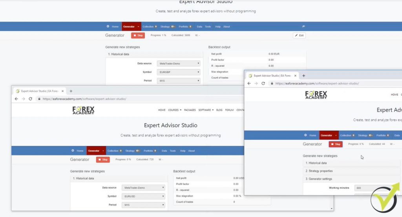The height and width of the screenshot is (217, 402).
Task: Open the M15 Period dropdown in the background page
Action: [x=179, y=81]
